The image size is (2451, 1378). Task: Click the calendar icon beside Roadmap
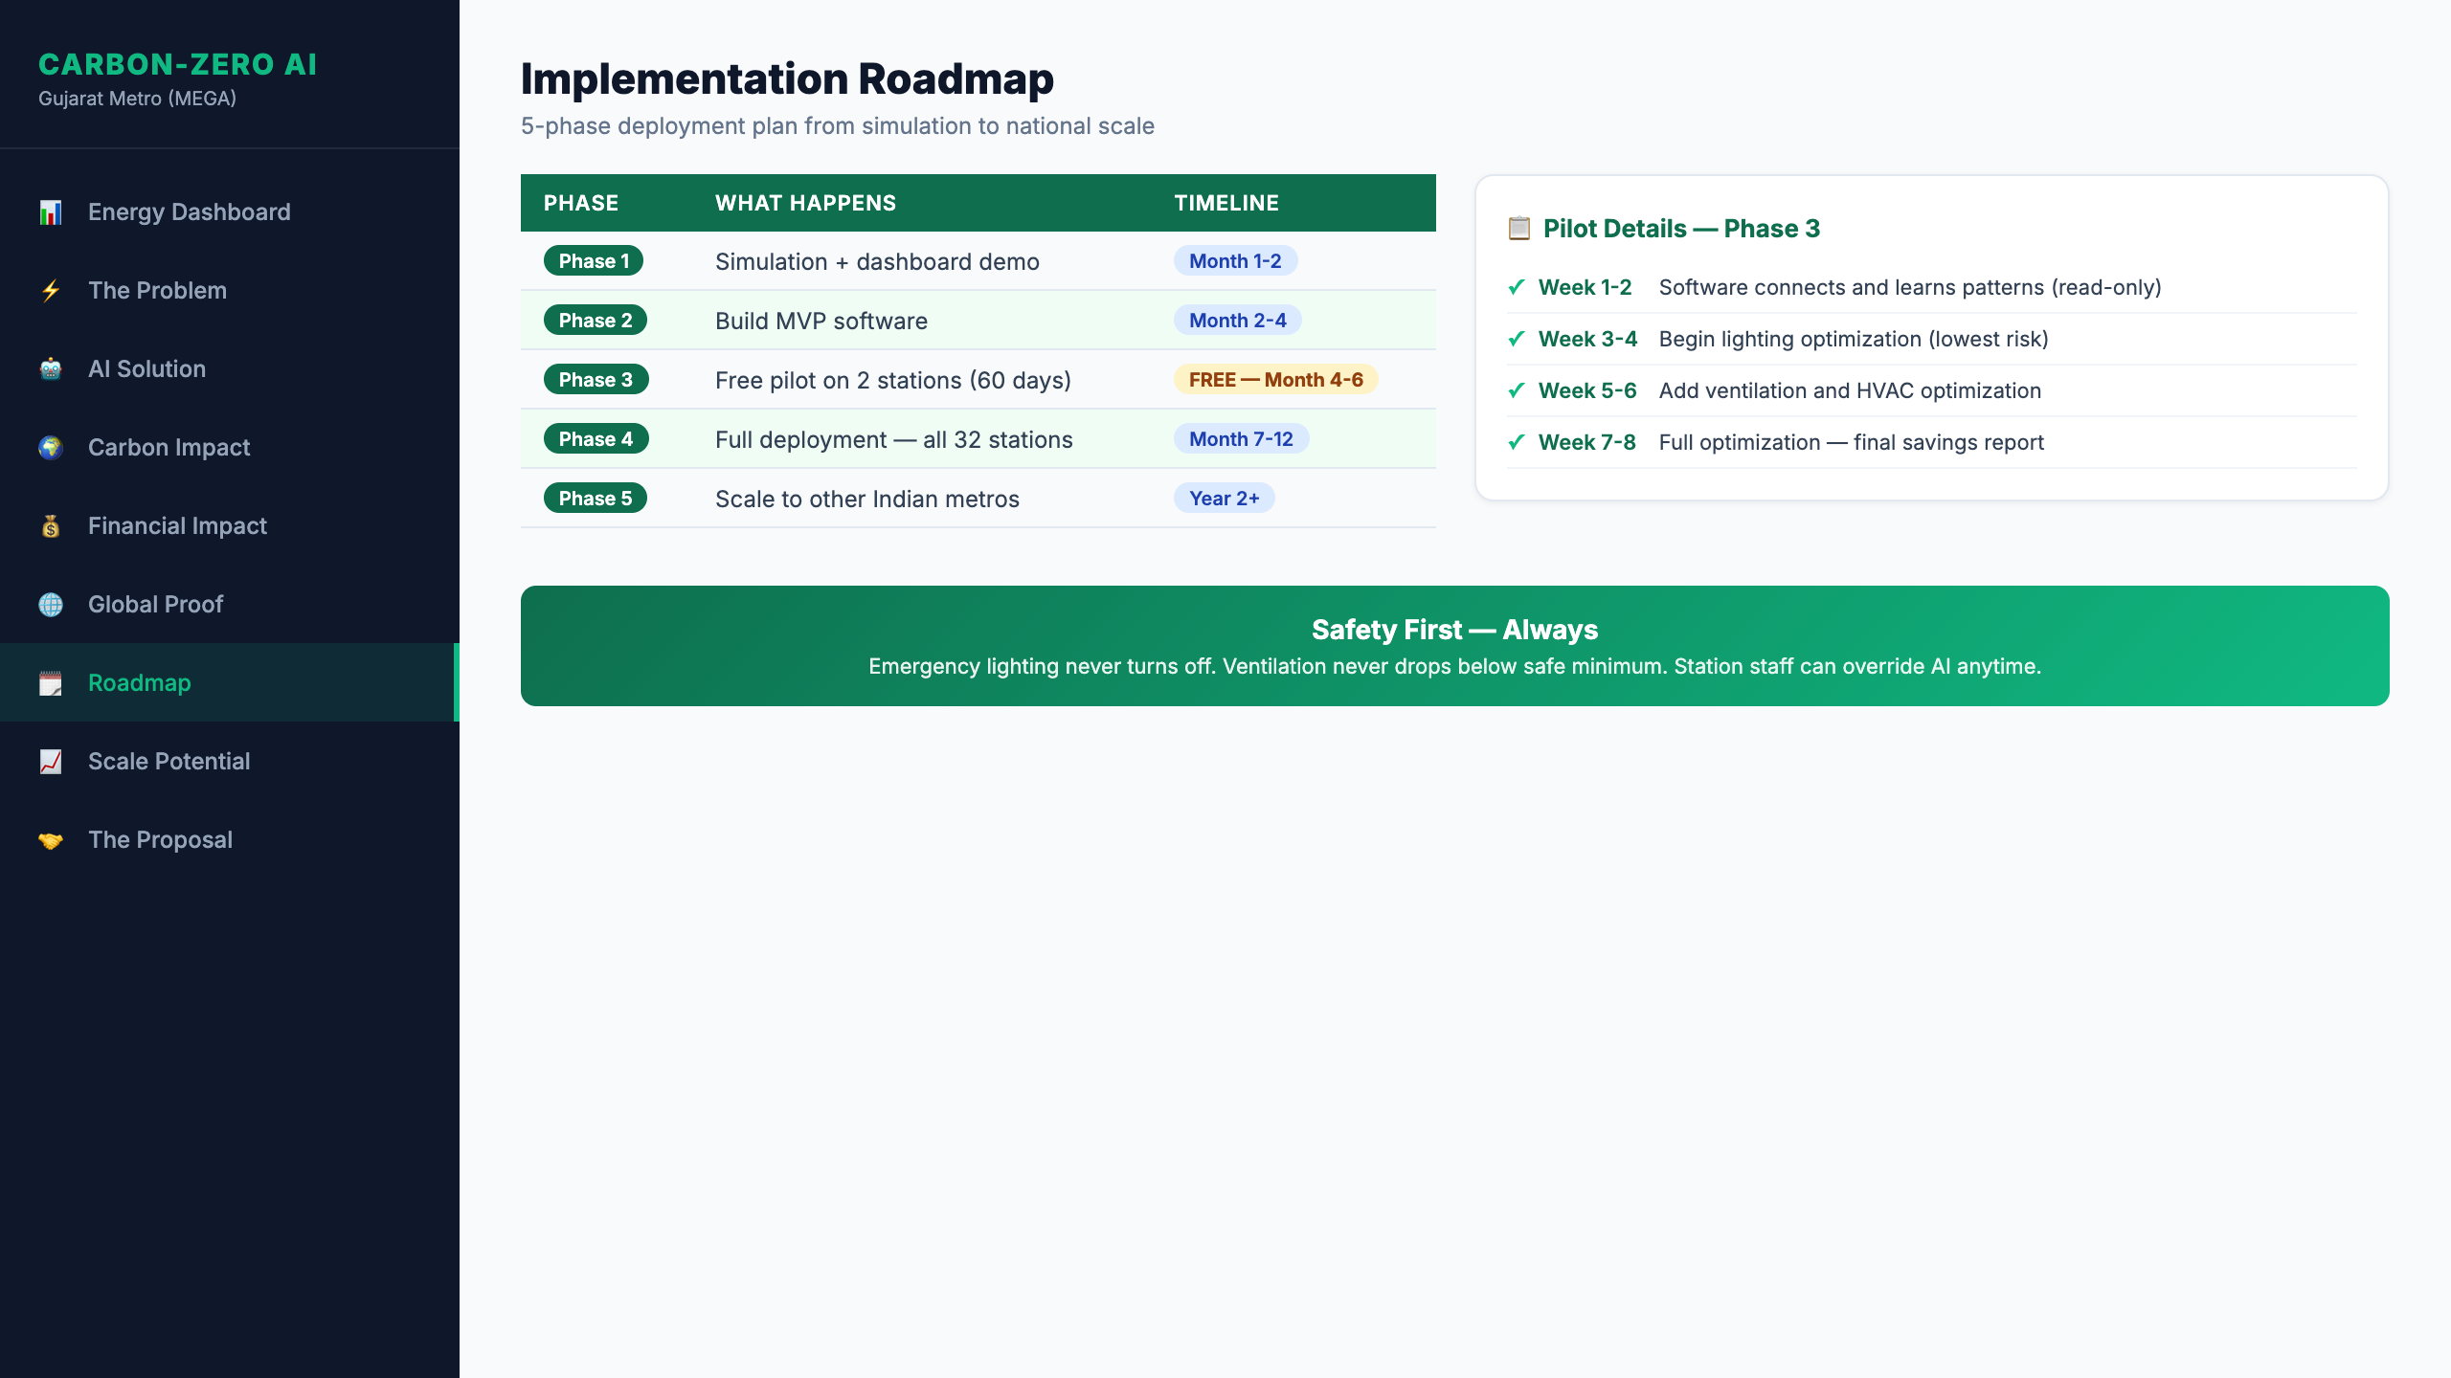52,682
